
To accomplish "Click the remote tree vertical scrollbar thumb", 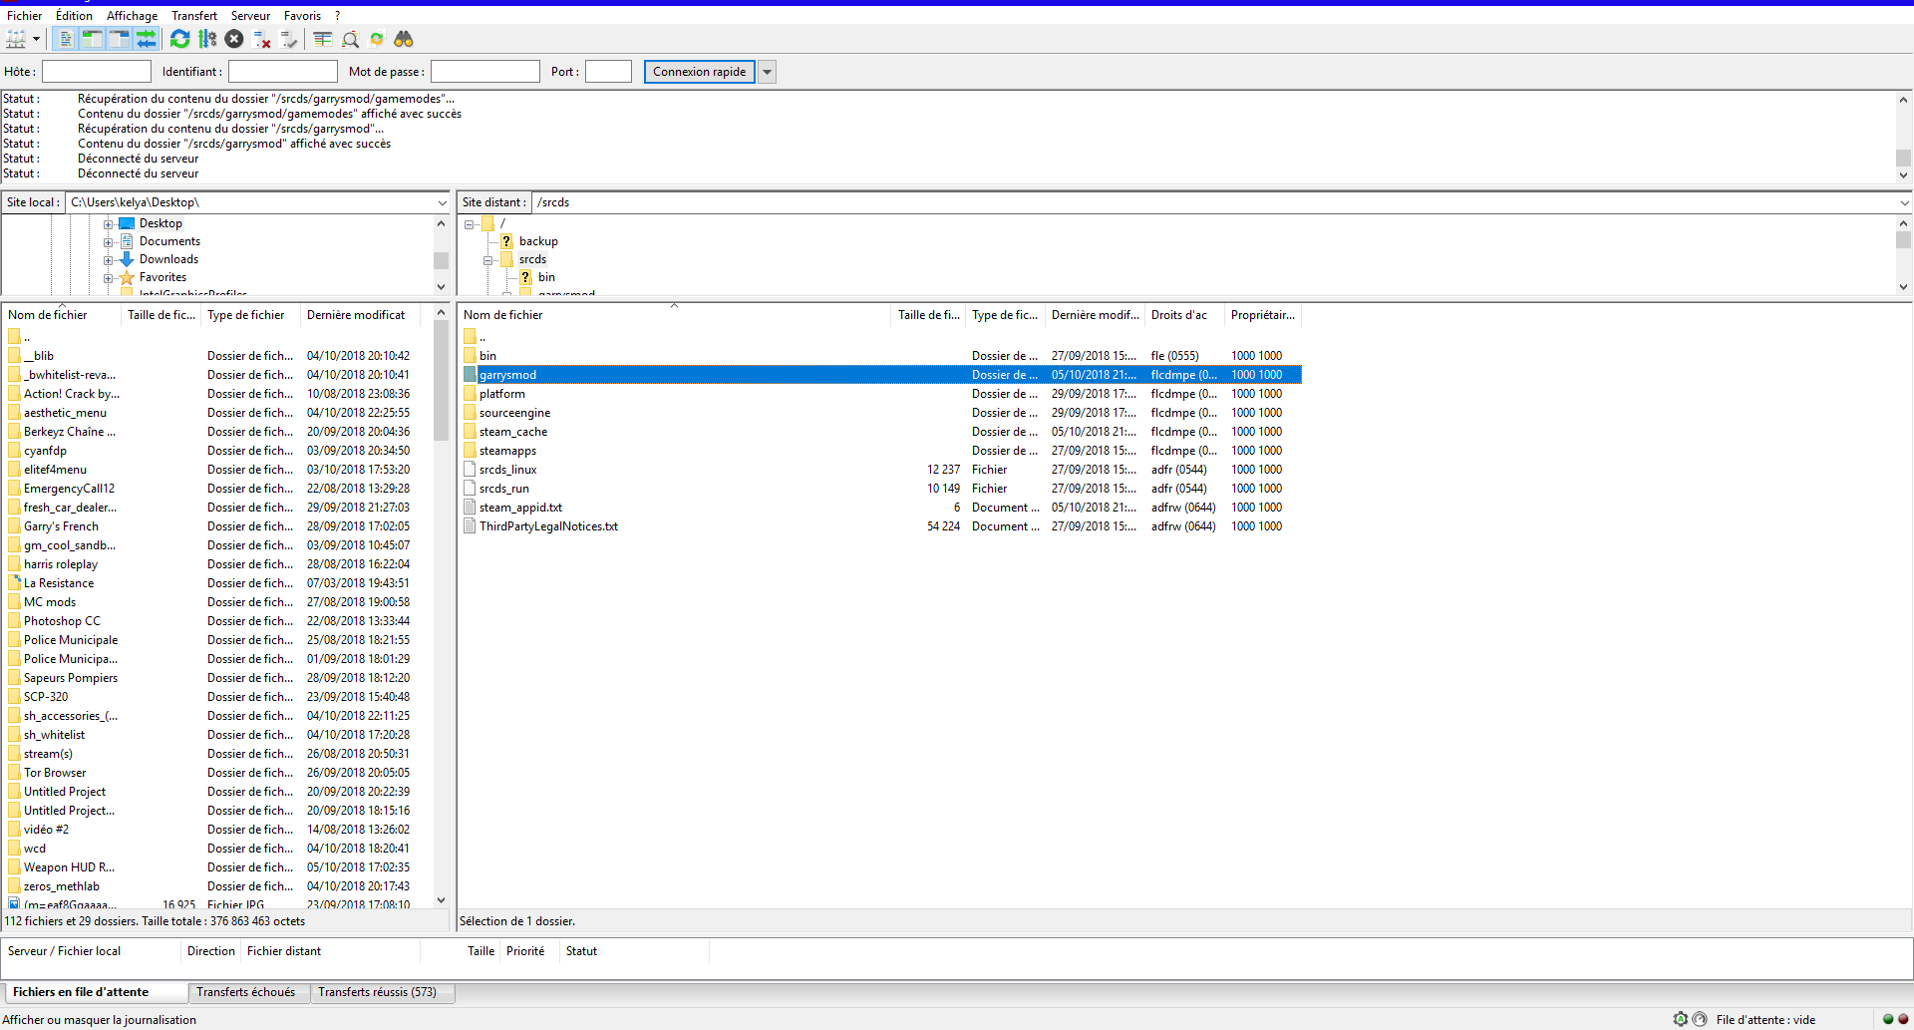I will point(1903,240).
